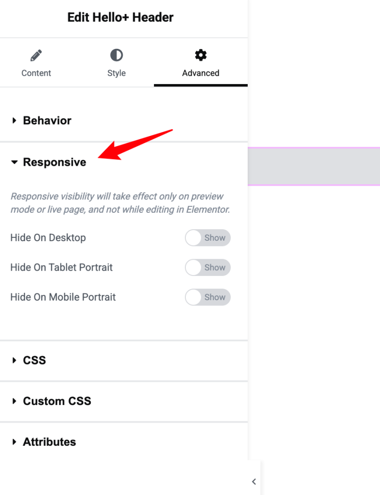Collapse the Responsive section
Viewport: 380px width, 495px height.
click(124, 162)
